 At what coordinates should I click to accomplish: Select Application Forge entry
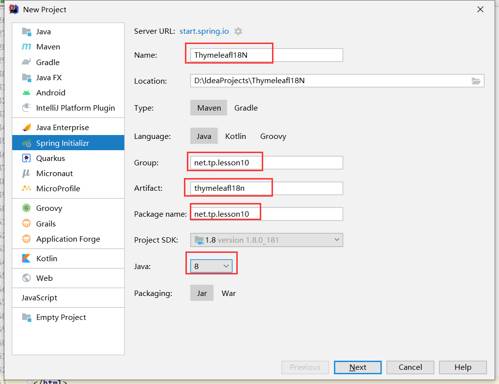pyautogui.click(x=68, y=239)
